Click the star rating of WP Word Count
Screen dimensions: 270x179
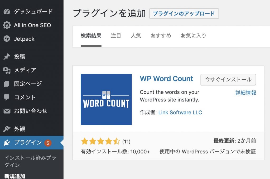[x=100, y=141]
